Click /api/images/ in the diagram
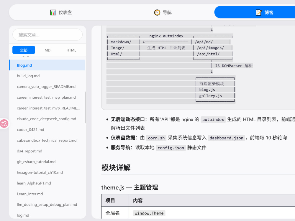Screen dimensions: 295x221 [x=210, y=48]
